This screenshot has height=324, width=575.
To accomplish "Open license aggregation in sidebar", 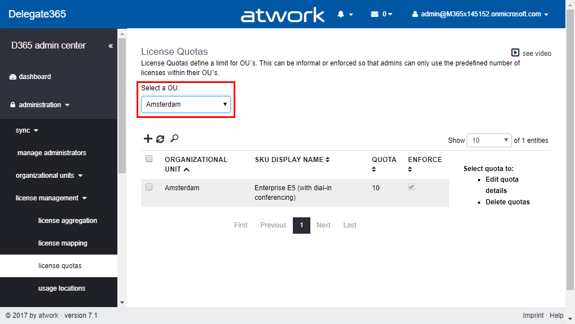I will tap(68, 221).
